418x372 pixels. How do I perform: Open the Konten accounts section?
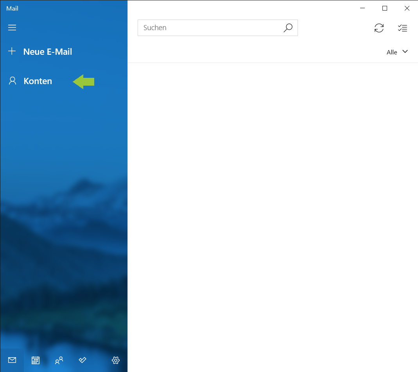coord(38,81)
